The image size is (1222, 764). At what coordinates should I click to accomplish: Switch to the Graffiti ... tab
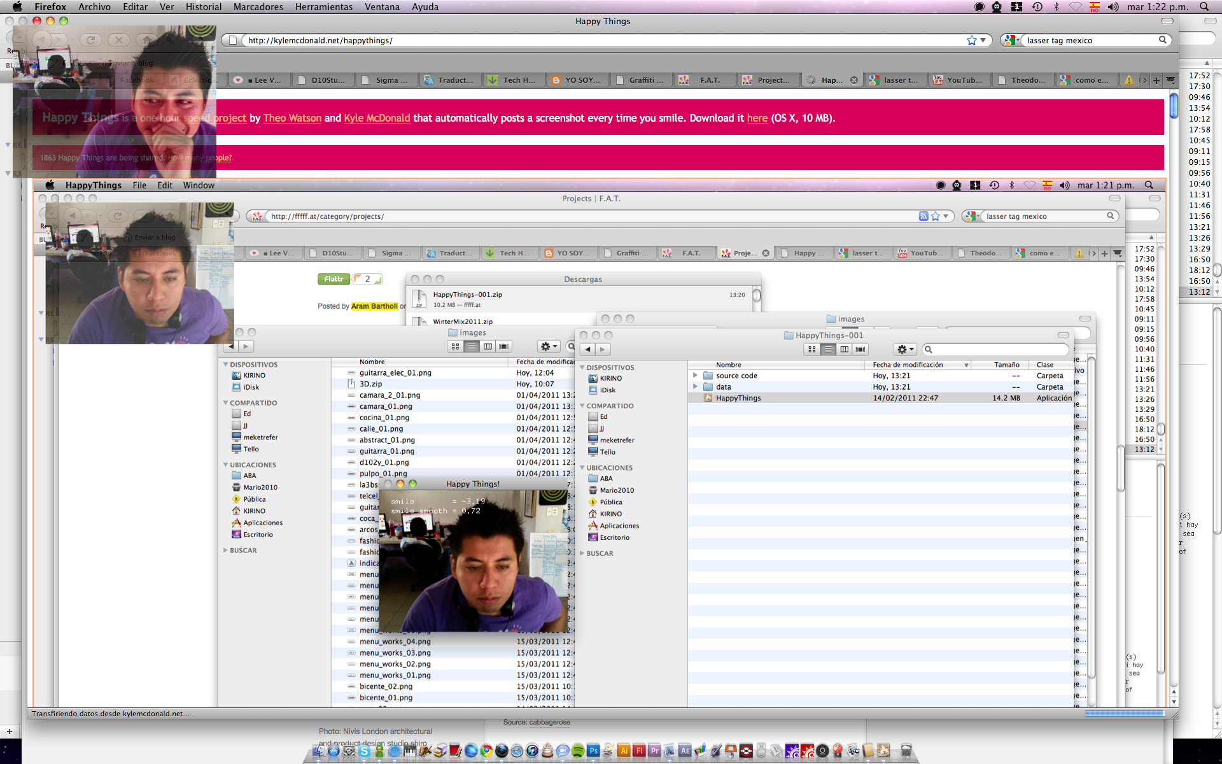tap(640, 80)
